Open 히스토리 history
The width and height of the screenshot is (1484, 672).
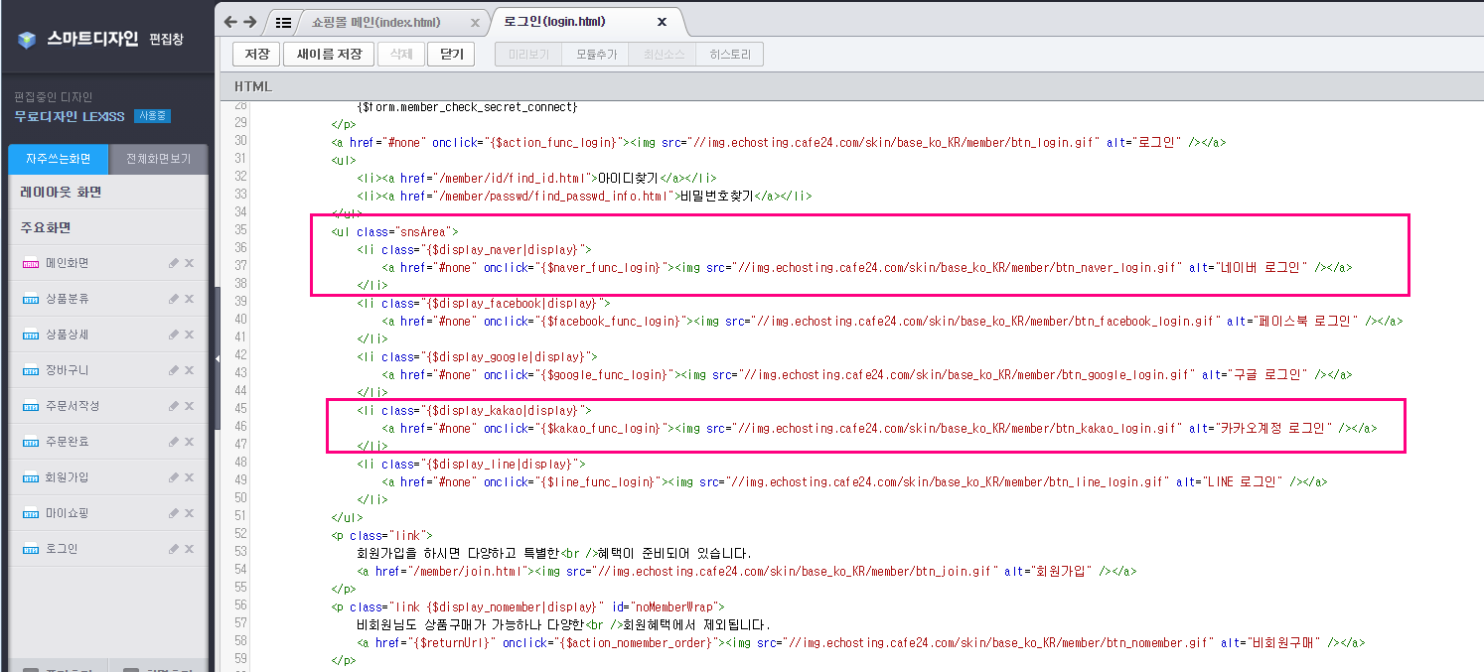(x=730, y=55)
